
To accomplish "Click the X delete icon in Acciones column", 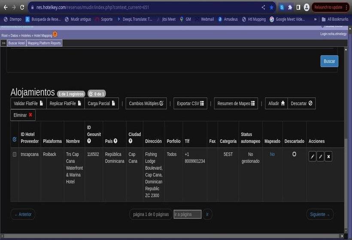I will point(328,156).
